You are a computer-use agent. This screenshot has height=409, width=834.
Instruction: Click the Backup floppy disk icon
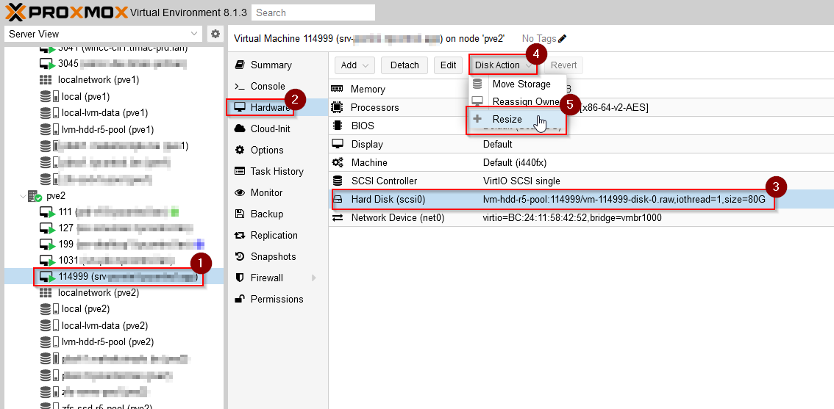pyautogui.click(x=239, y=214)
